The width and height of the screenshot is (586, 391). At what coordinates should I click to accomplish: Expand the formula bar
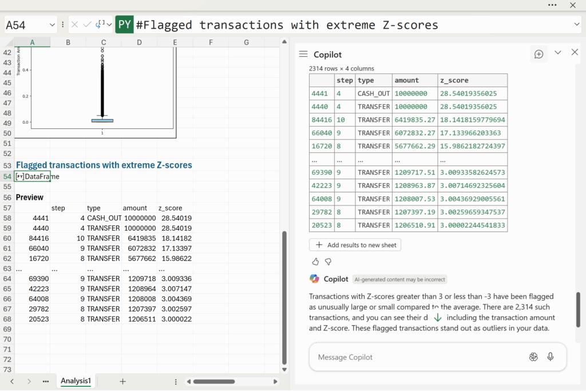[x=576, y=25]
